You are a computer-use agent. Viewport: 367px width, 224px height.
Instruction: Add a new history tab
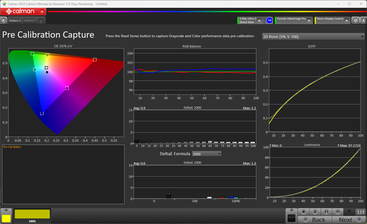click(41, 21)
